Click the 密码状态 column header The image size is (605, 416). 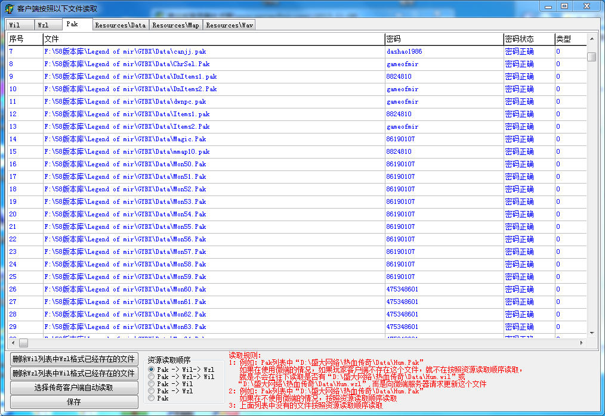click(x=529, y=39)
